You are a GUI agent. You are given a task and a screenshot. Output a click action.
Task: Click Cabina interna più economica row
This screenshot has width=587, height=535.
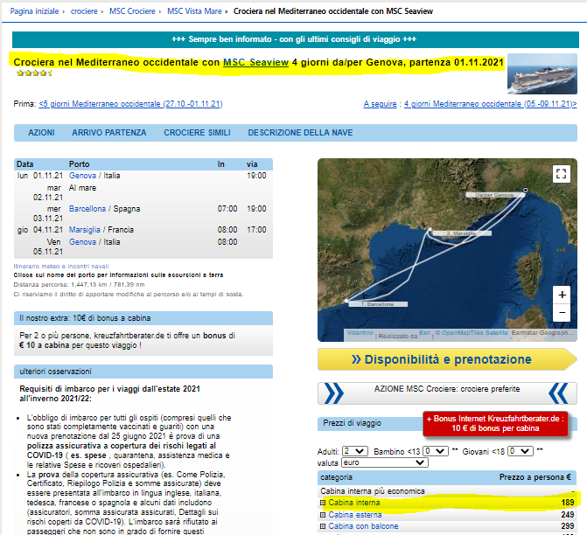click(x=447, y=491)
